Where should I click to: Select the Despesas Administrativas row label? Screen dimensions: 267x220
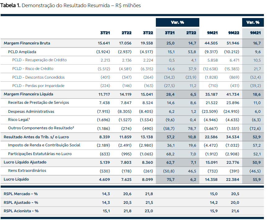(31, 112)
